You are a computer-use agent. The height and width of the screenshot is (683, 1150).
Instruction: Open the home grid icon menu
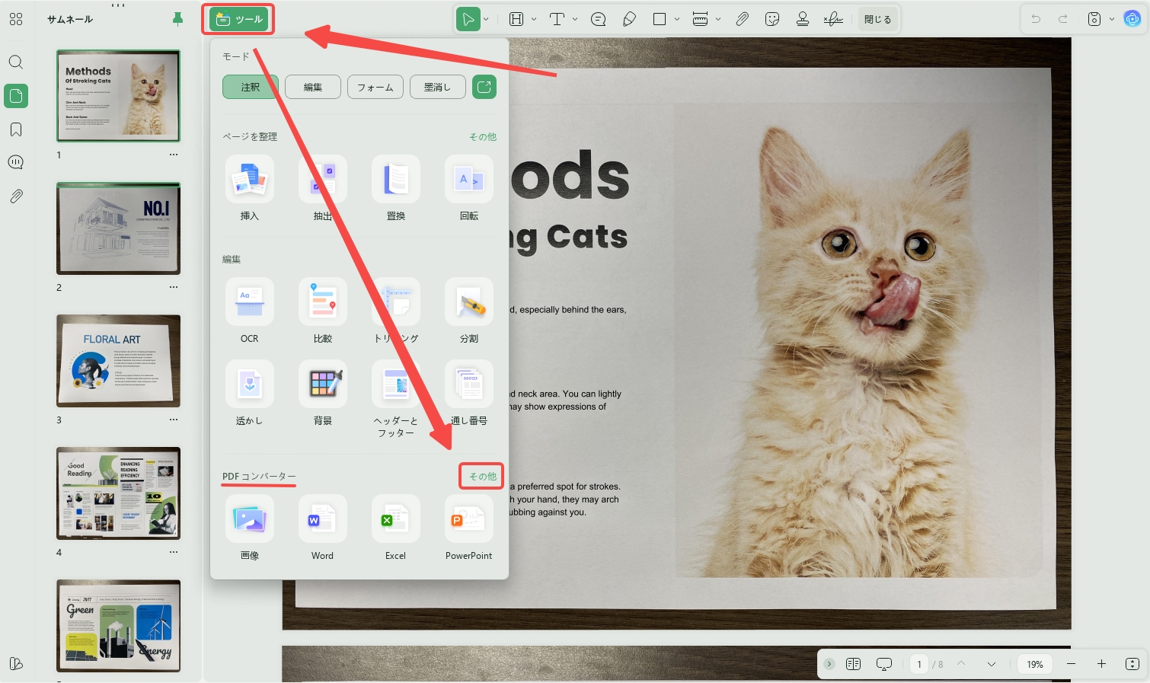click(16, 19)
